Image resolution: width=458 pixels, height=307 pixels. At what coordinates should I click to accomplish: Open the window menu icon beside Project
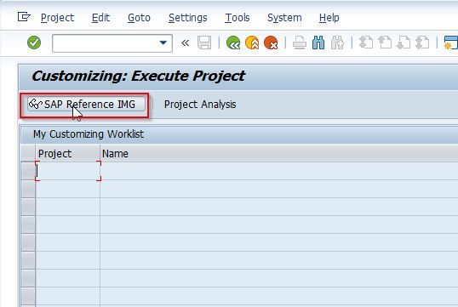24,17
